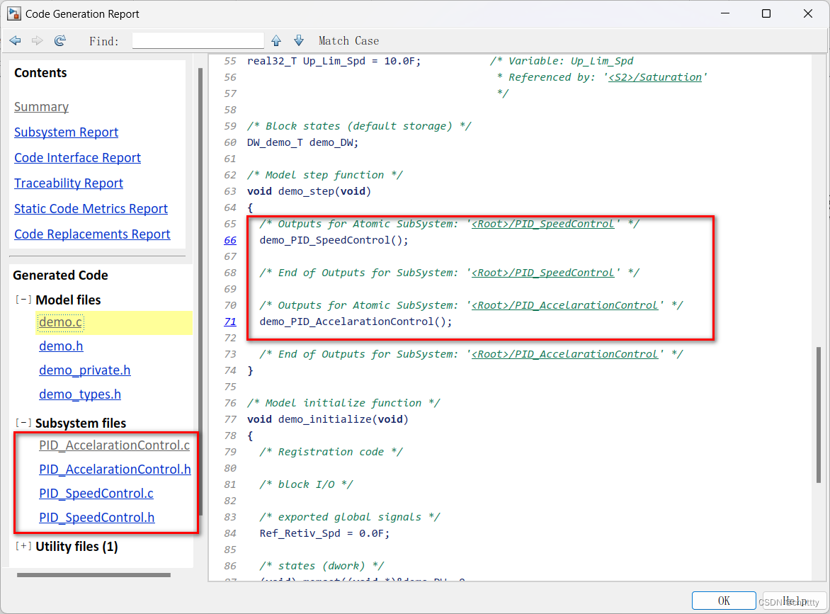Click the demo_PID_AccelarationControl() call text

point(356,322)
